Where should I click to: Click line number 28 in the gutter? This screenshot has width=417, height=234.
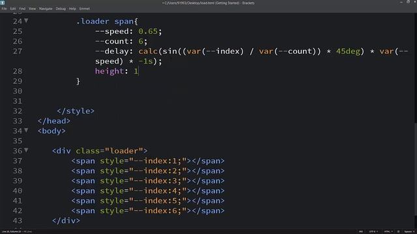click(x=18, y=71)
